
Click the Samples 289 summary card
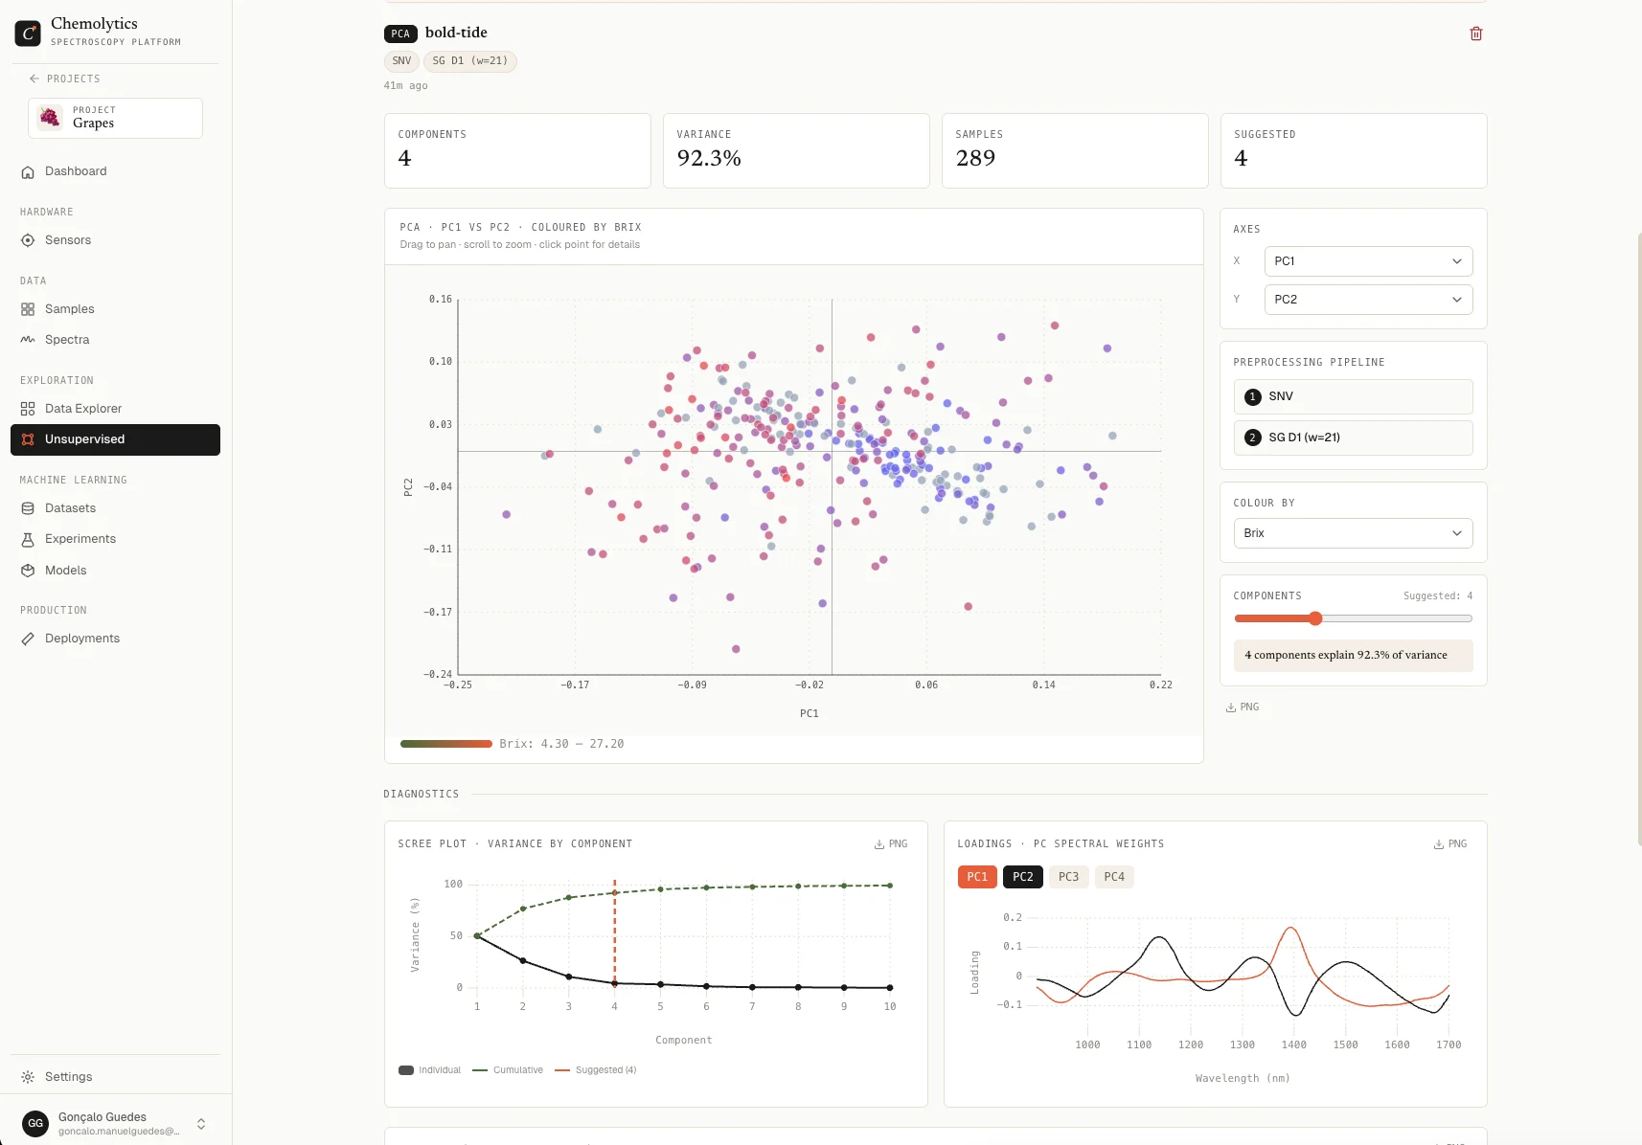pyautogui.click(x=1075, y=150)
